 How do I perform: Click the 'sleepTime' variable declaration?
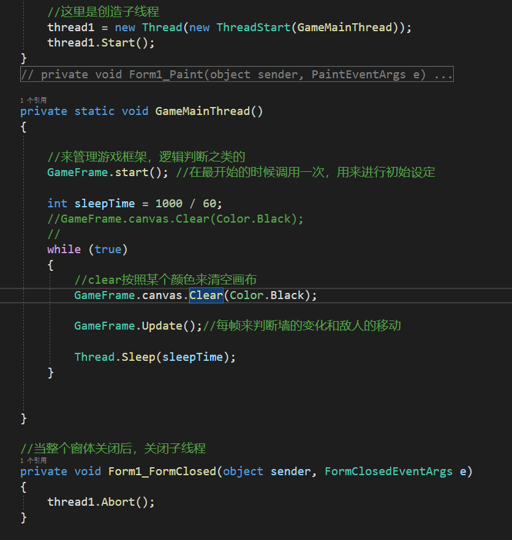click(105, 203)
